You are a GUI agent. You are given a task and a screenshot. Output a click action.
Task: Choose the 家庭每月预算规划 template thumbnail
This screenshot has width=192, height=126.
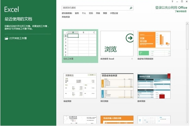pyautogui.click(x=154, y=44)
